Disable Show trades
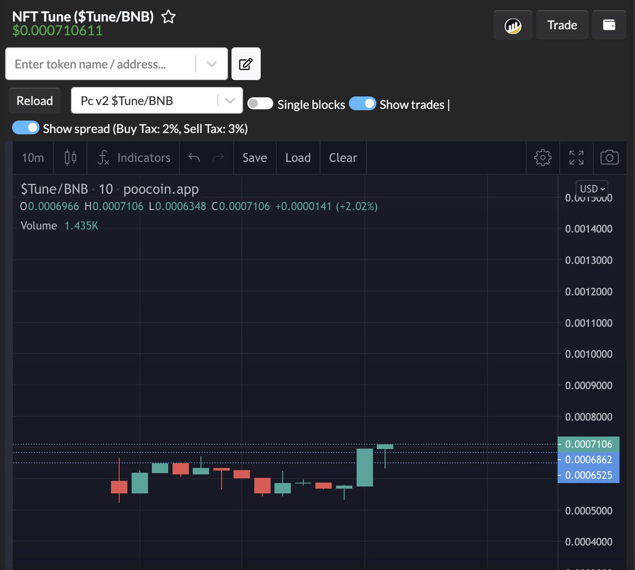The width and height of the screenshot is (635, 570). 363,103
